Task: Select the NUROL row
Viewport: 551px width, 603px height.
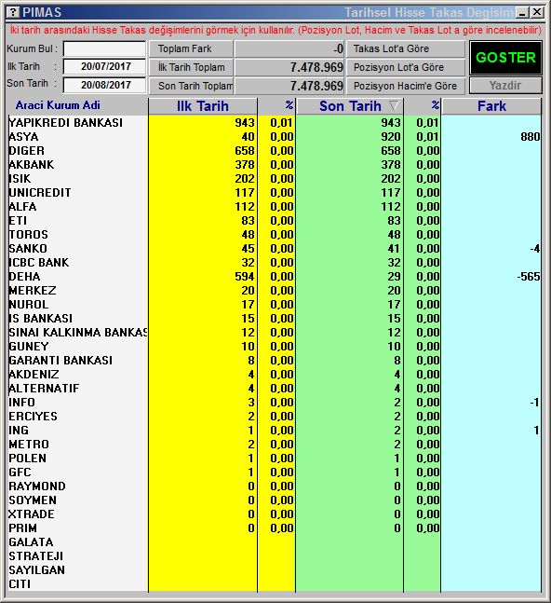Action: 275,304
